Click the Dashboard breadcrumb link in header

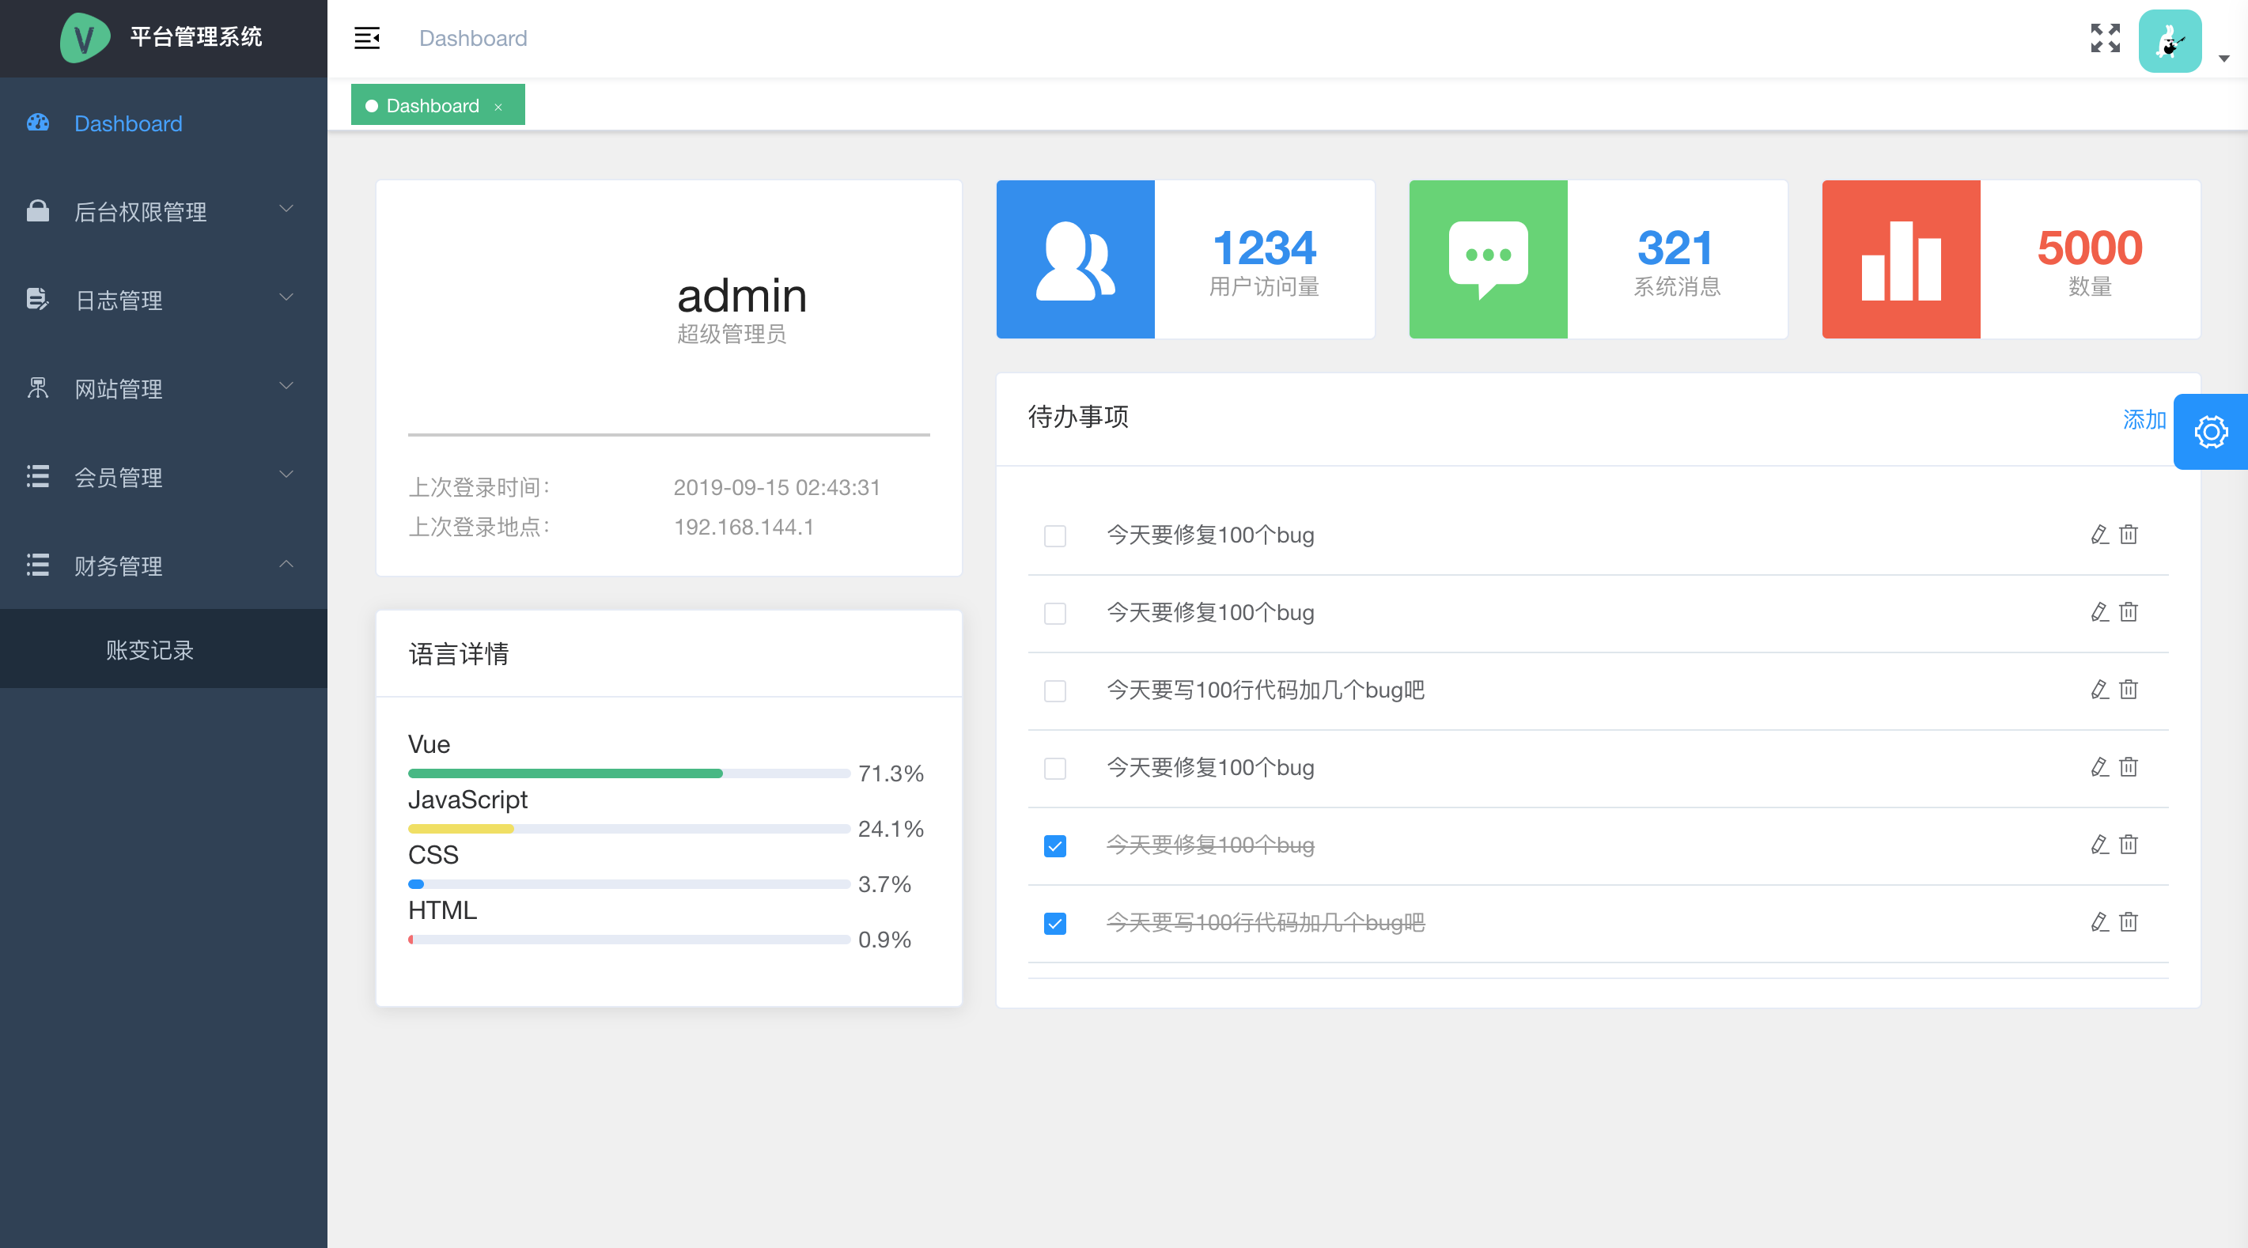[x=473, y=39]
